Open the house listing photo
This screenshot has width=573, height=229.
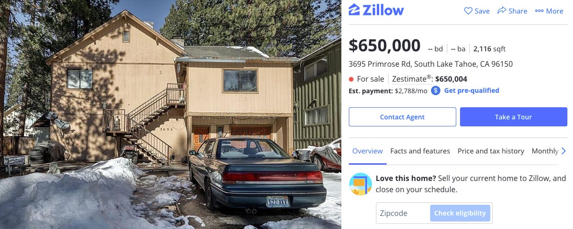170,114
